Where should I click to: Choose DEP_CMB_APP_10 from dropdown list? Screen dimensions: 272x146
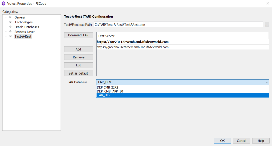pos(110,91)
